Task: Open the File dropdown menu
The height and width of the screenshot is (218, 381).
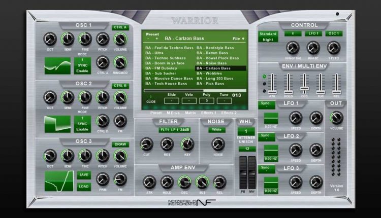Action: 238,39
